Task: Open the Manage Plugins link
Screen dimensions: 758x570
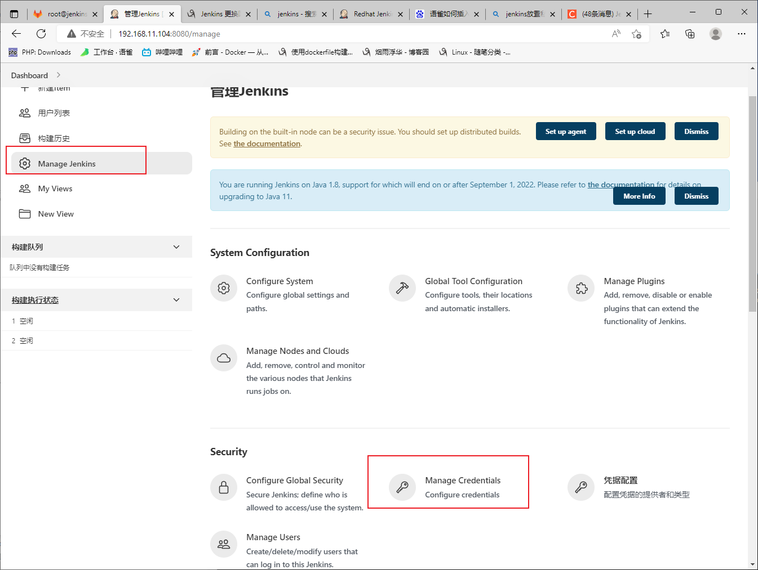Action: (x=634, y=281)
